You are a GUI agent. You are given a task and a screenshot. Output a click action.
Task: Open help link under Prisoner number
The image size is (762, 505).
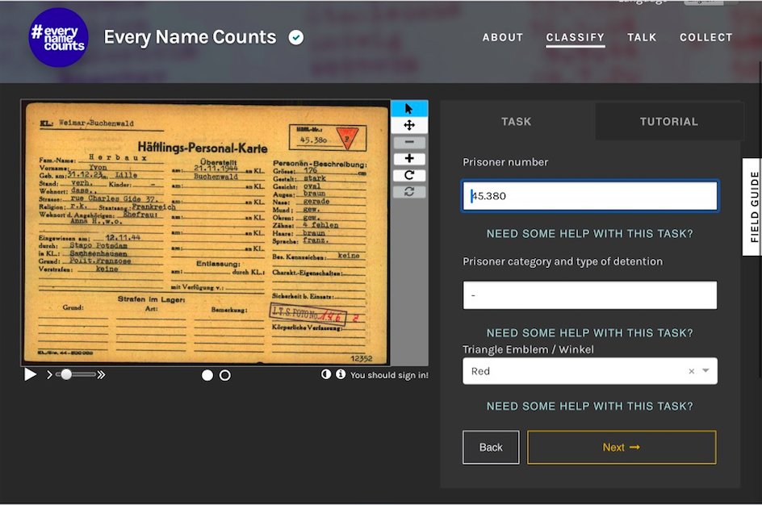point(590,234)
